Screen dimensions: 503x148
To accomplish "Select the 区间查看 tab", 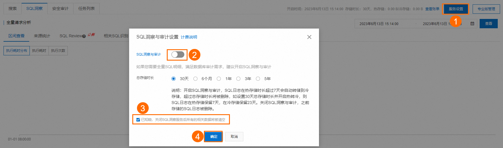I will pyautogui.click(x=16, y=36).
